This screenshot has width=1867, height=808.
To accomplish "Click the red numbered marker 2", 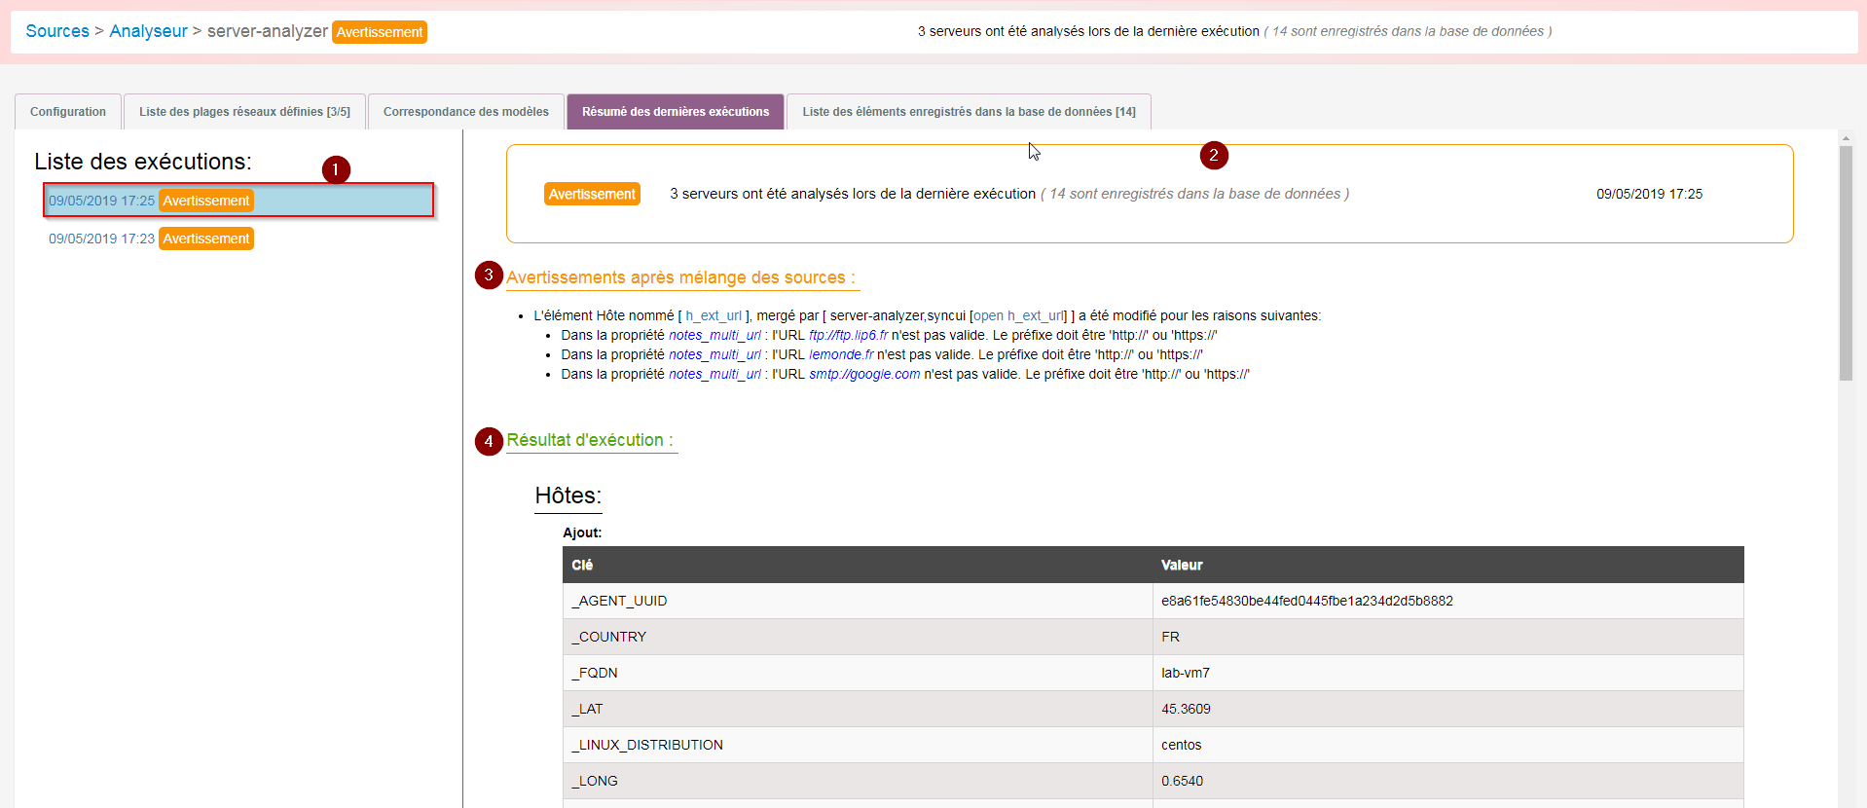I will pyautogui.click(x=1213, y=156).
